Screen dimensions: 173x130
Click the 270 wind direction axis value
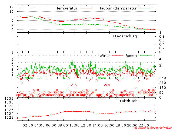coord(162,83)
